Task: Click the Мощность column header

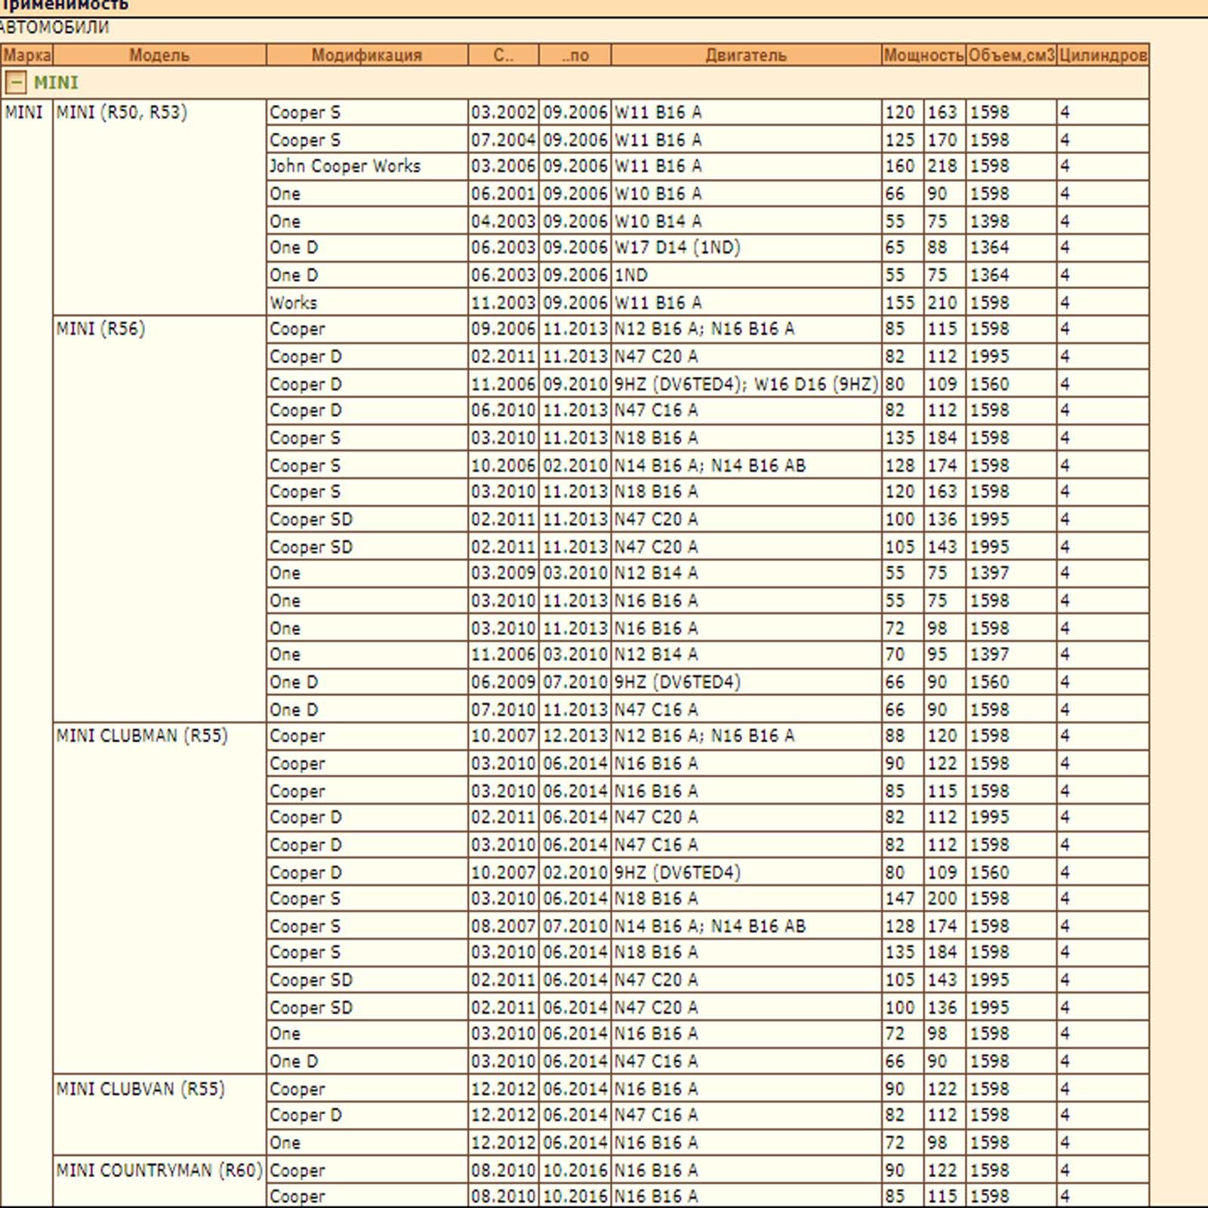Action: tap(923, 55)
